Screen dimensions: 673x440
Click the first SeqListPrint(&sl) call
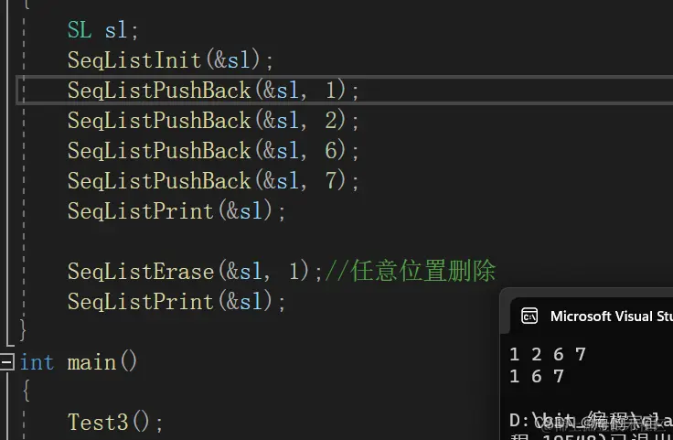point(176,210)
